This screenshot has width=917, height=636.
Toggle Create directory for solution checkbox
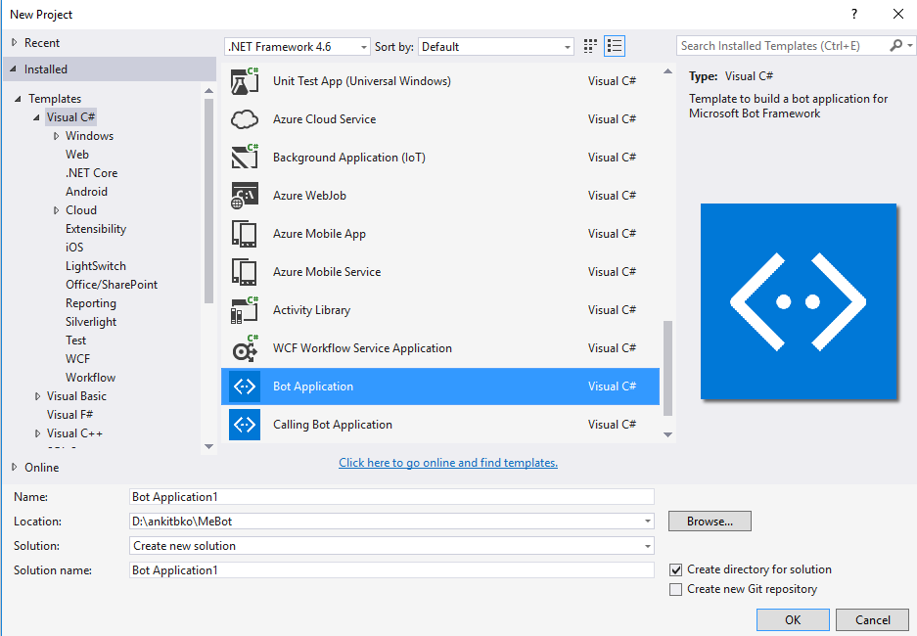click(x=675, y=569)
